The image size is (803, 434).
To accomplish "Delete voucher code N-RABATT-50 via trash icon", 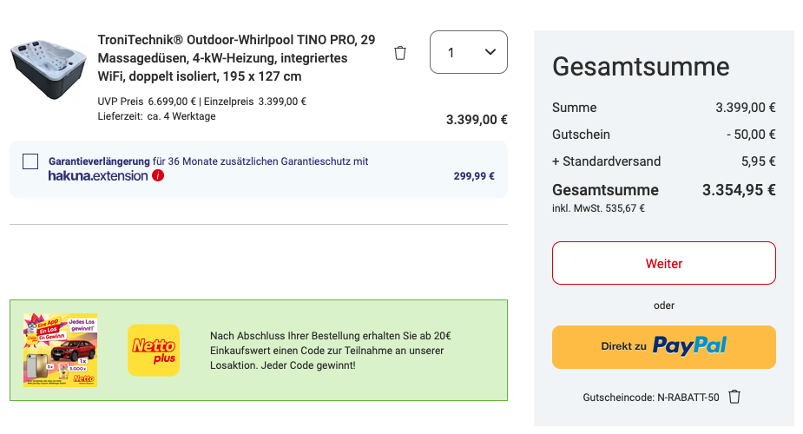I will coord(734,397).
